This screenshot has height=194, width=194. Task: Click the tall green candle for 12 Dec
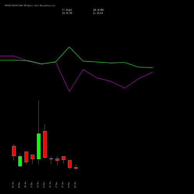39,146
